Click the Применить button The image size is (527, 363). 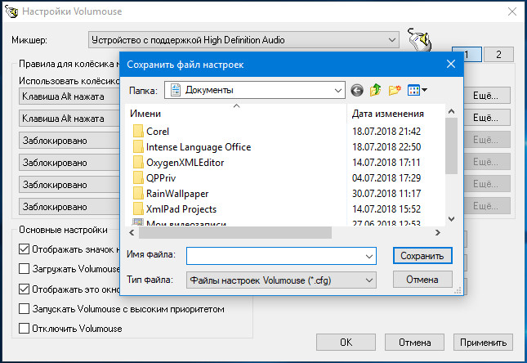tap(483, 343)
